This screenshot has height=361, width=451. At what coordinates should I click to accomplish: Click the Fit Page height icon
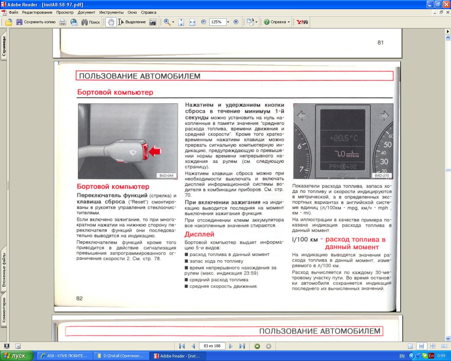(181, 22)
